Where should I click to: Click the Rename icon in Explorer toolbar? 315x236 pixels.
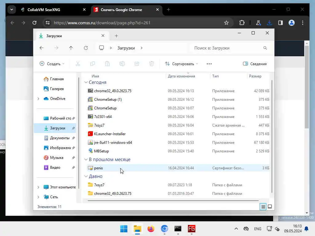point(122,64)
